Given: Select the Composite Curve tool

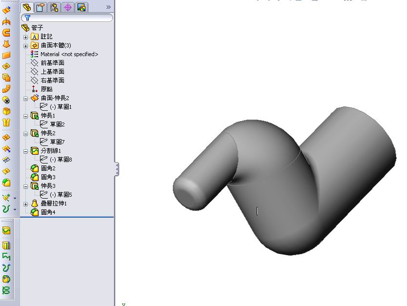Looking at the screenshot, I should [x=6, y=256].
